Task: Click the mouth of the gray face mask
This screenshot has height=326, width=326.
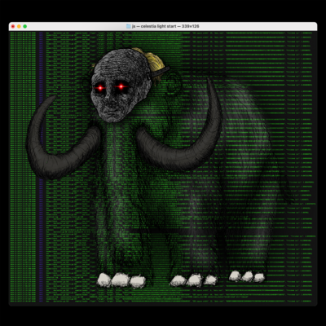Action: click(x=110, y=112)
